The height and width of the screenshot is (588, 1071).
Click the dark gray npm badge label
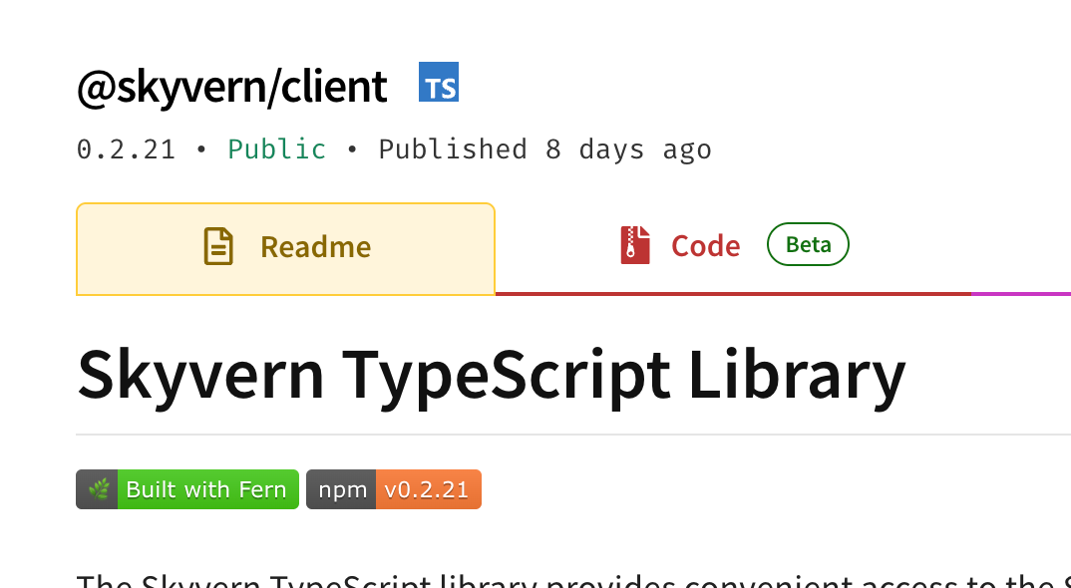coord(341,489)
